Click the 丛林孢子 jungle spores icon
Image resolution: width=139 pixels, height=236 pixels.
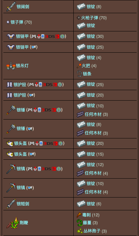[80, 231]
